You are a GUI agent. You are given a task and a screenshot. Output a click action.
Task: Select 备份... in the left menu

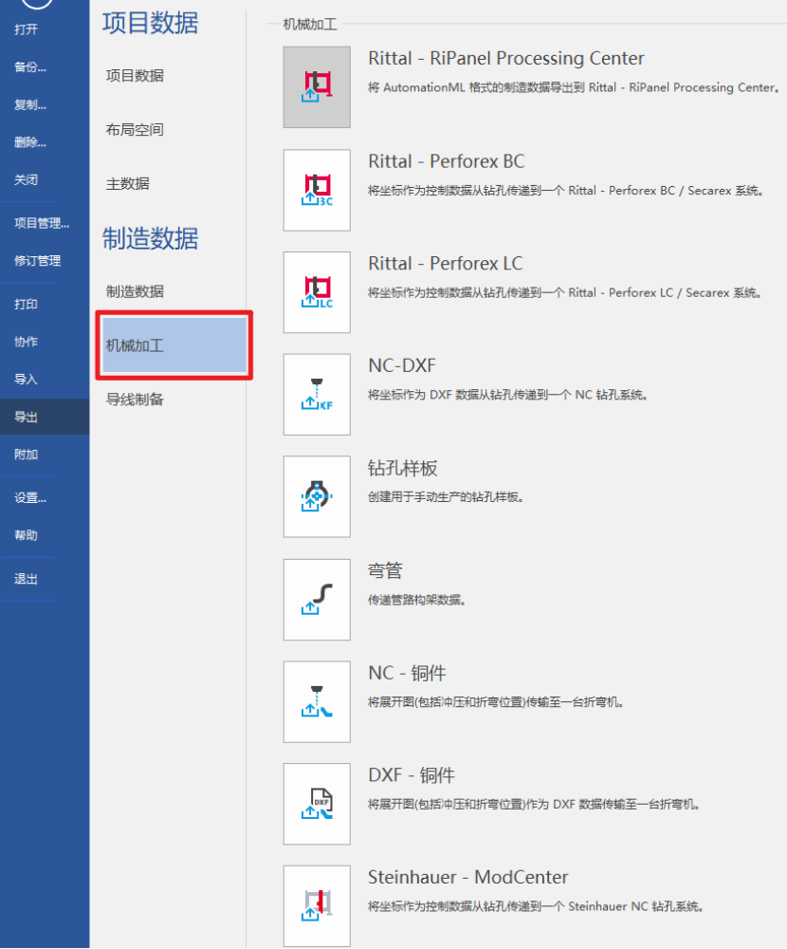30,67
